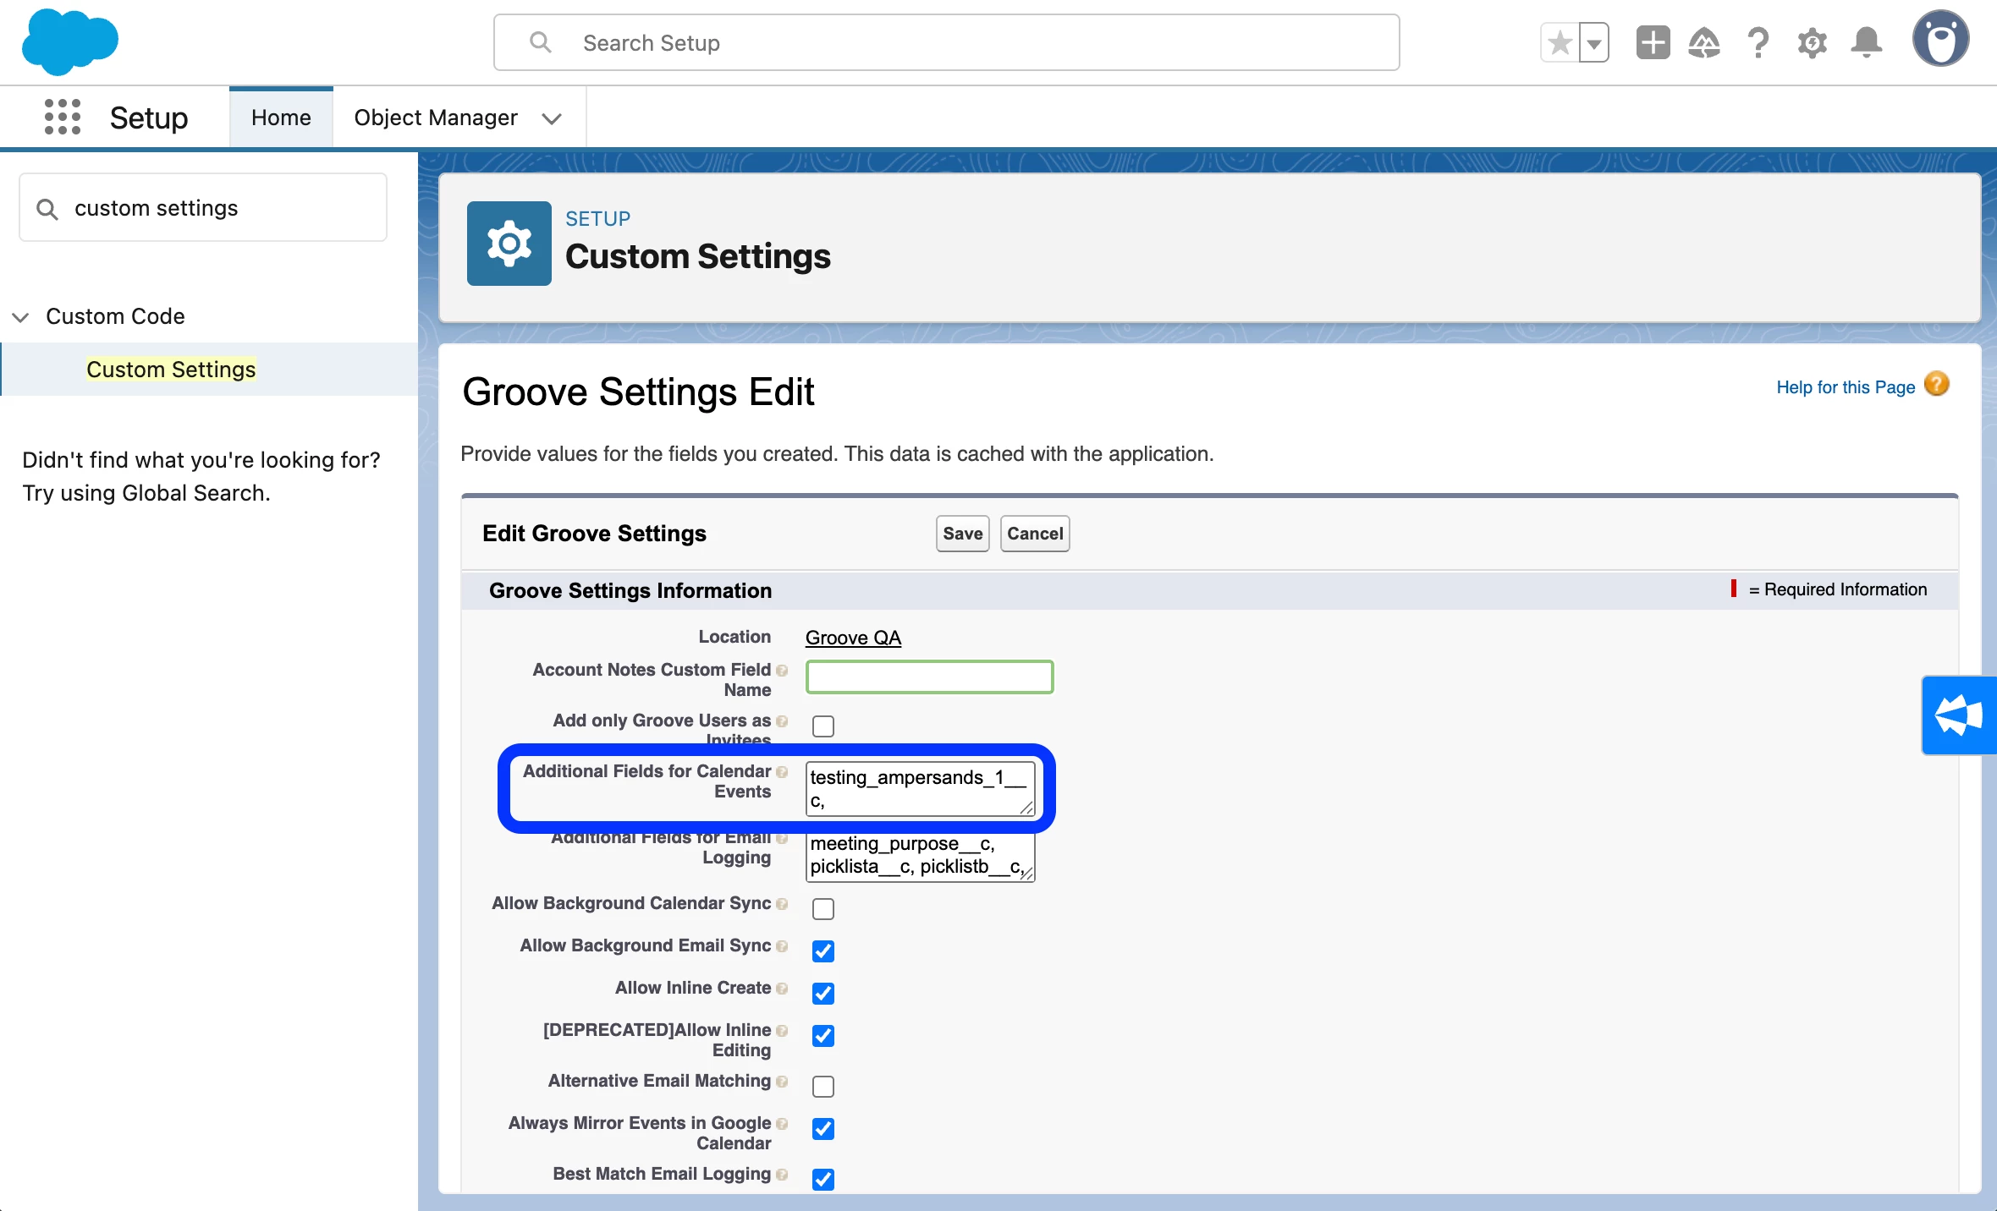Click the Save button
The image size is (1997, 1211).
(962, 534)
